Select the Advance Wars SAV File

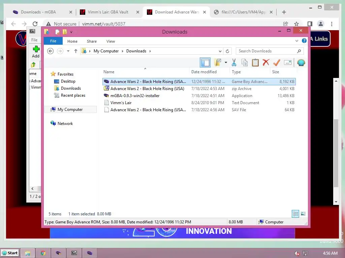click(199, 110)
